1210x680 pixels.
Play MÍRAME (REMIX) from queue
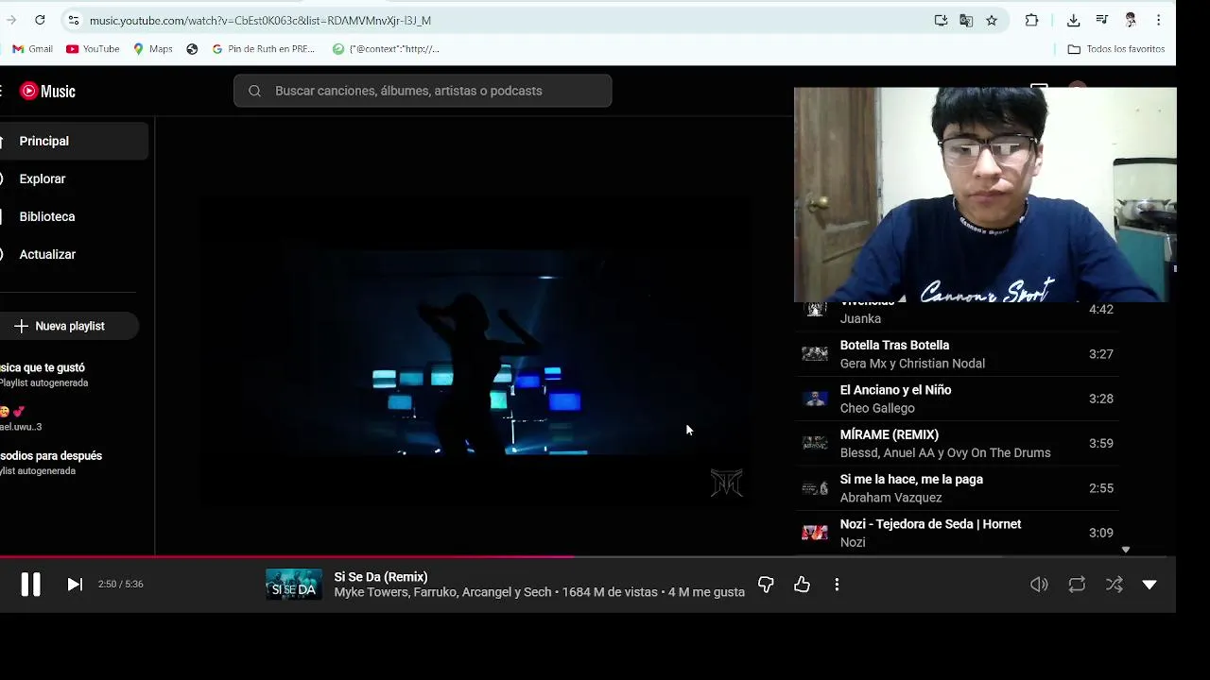coord(959,443)
